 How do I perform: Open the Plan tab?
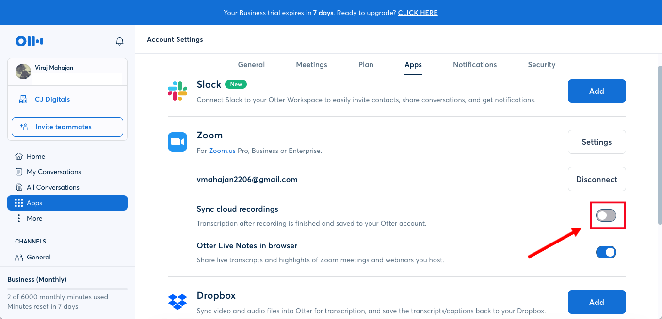coord(366,65)
